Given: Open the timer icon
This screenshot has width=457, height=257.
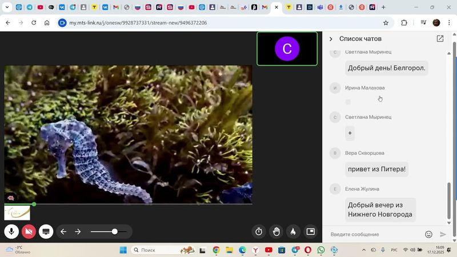Looking at the screenshot, I should [x=259, y=231].
